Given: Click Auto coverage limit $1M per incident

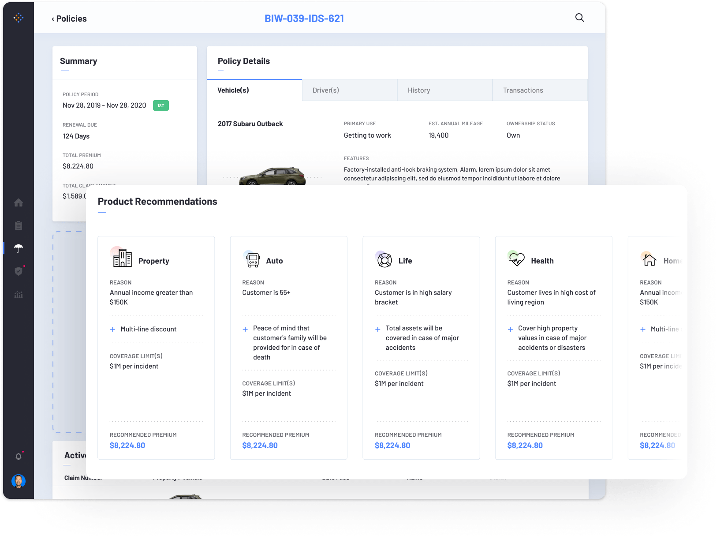Looking at the screenshot, I should pos(267,394).
